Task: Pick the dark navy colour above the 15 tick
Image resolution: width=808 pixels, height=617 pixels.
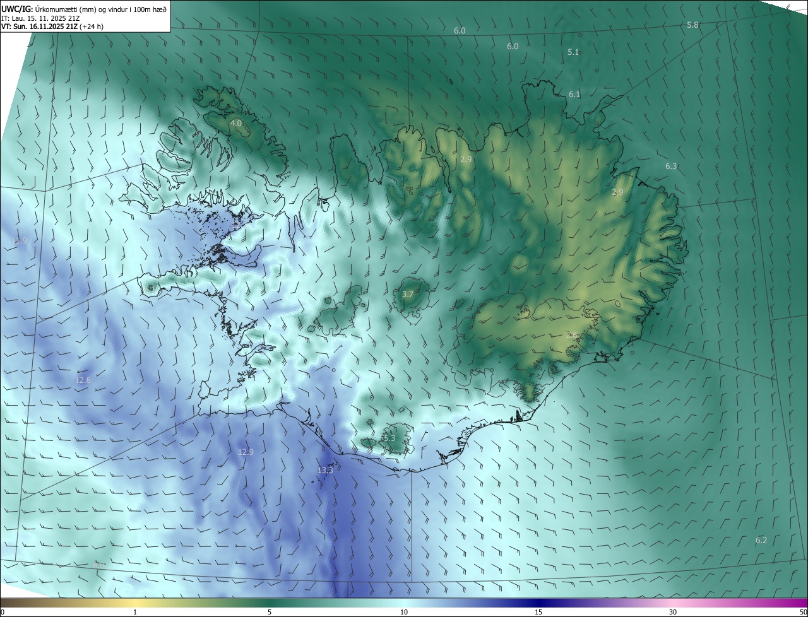Action: point(538,602)
